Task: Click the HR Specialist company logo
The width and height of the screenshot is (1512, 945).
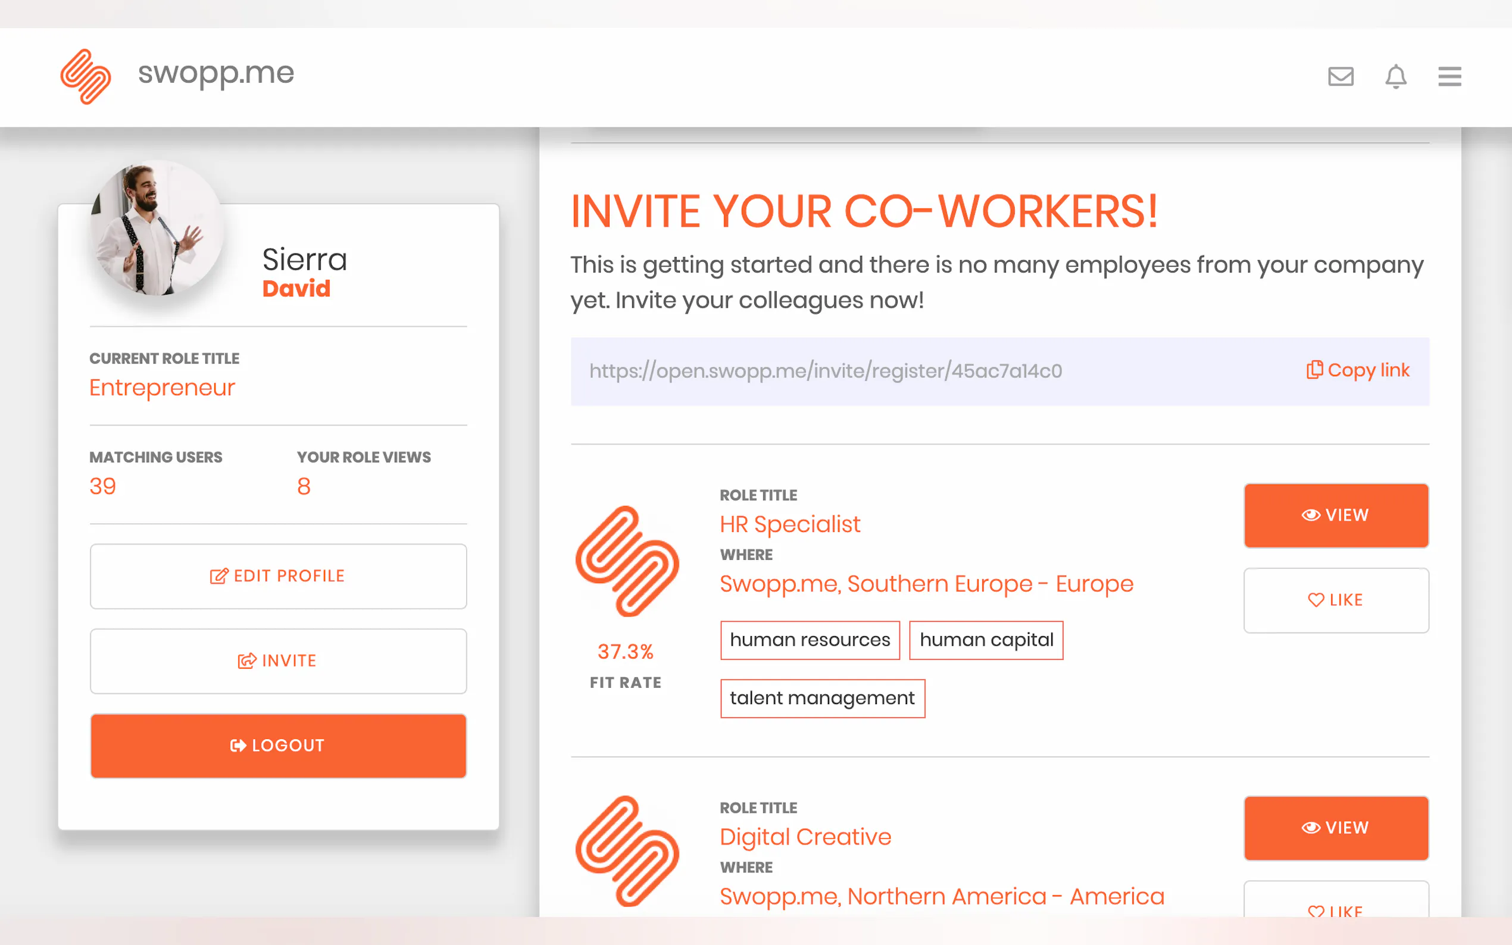Action: (x=627, y=561)
